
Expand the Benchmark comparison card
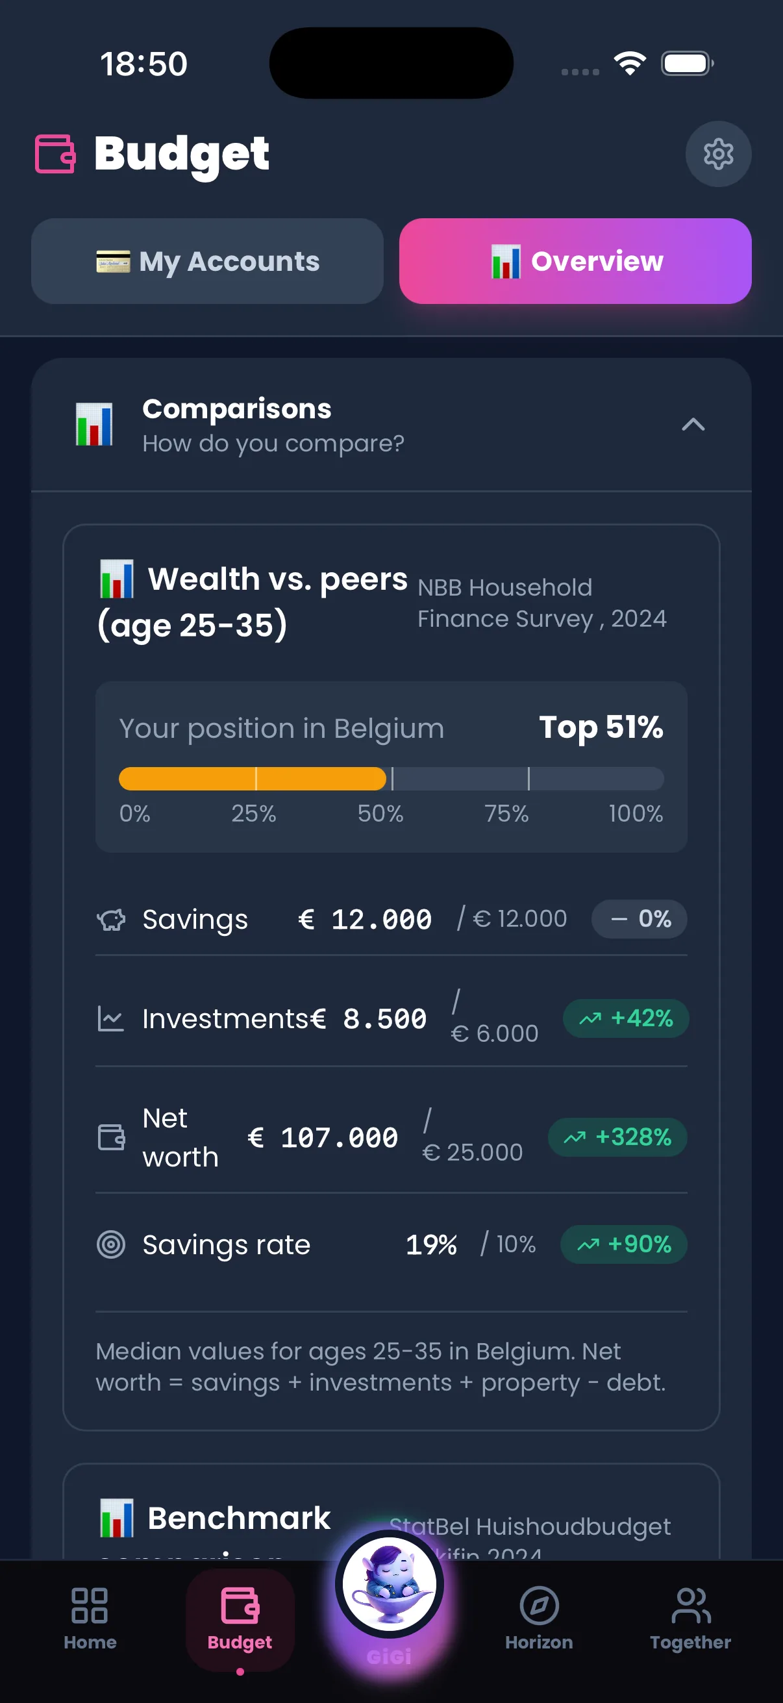(x=391, y=1519)
